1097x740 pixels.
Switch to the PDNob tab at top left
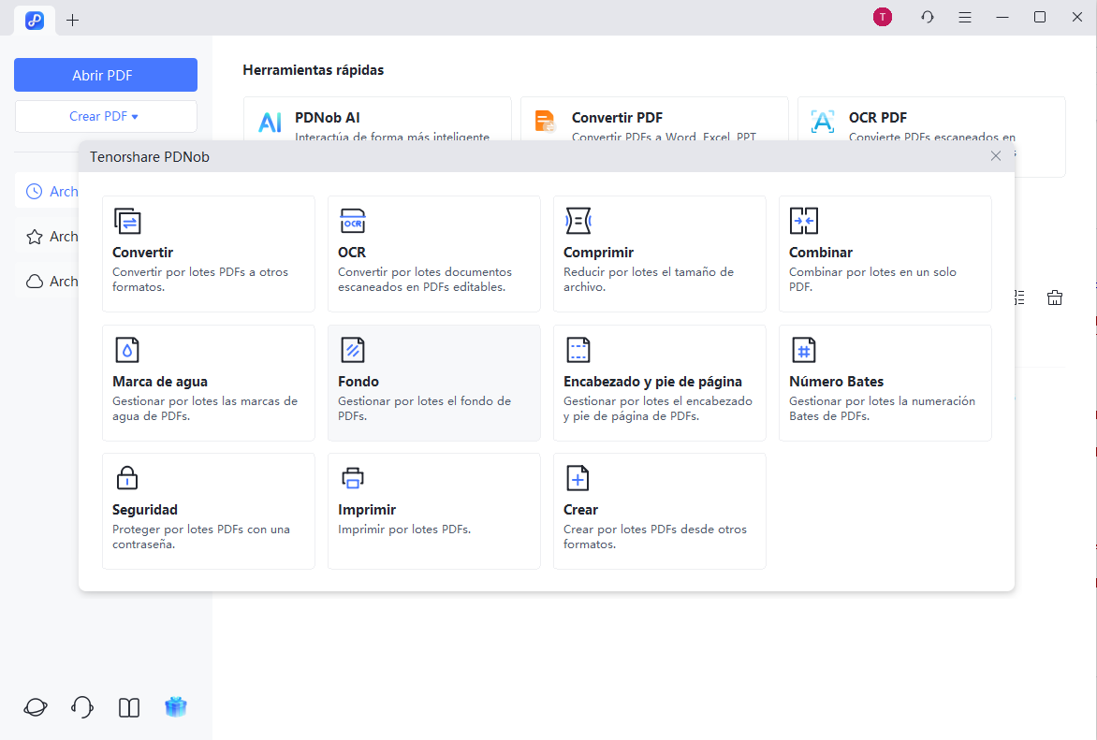[x=35, y=20]
